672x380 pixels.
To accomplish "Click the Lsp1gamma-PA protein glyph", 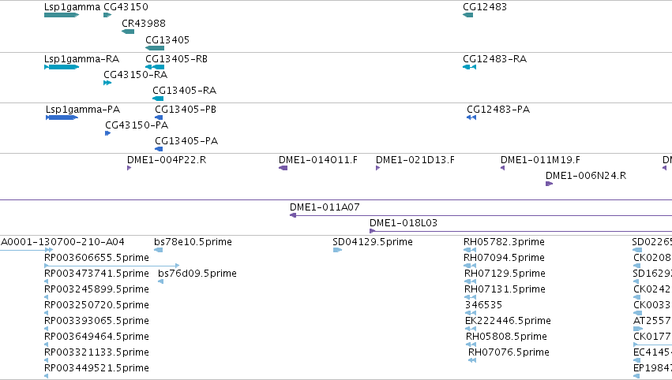I will pyautogui.click(x=62, y=117).
